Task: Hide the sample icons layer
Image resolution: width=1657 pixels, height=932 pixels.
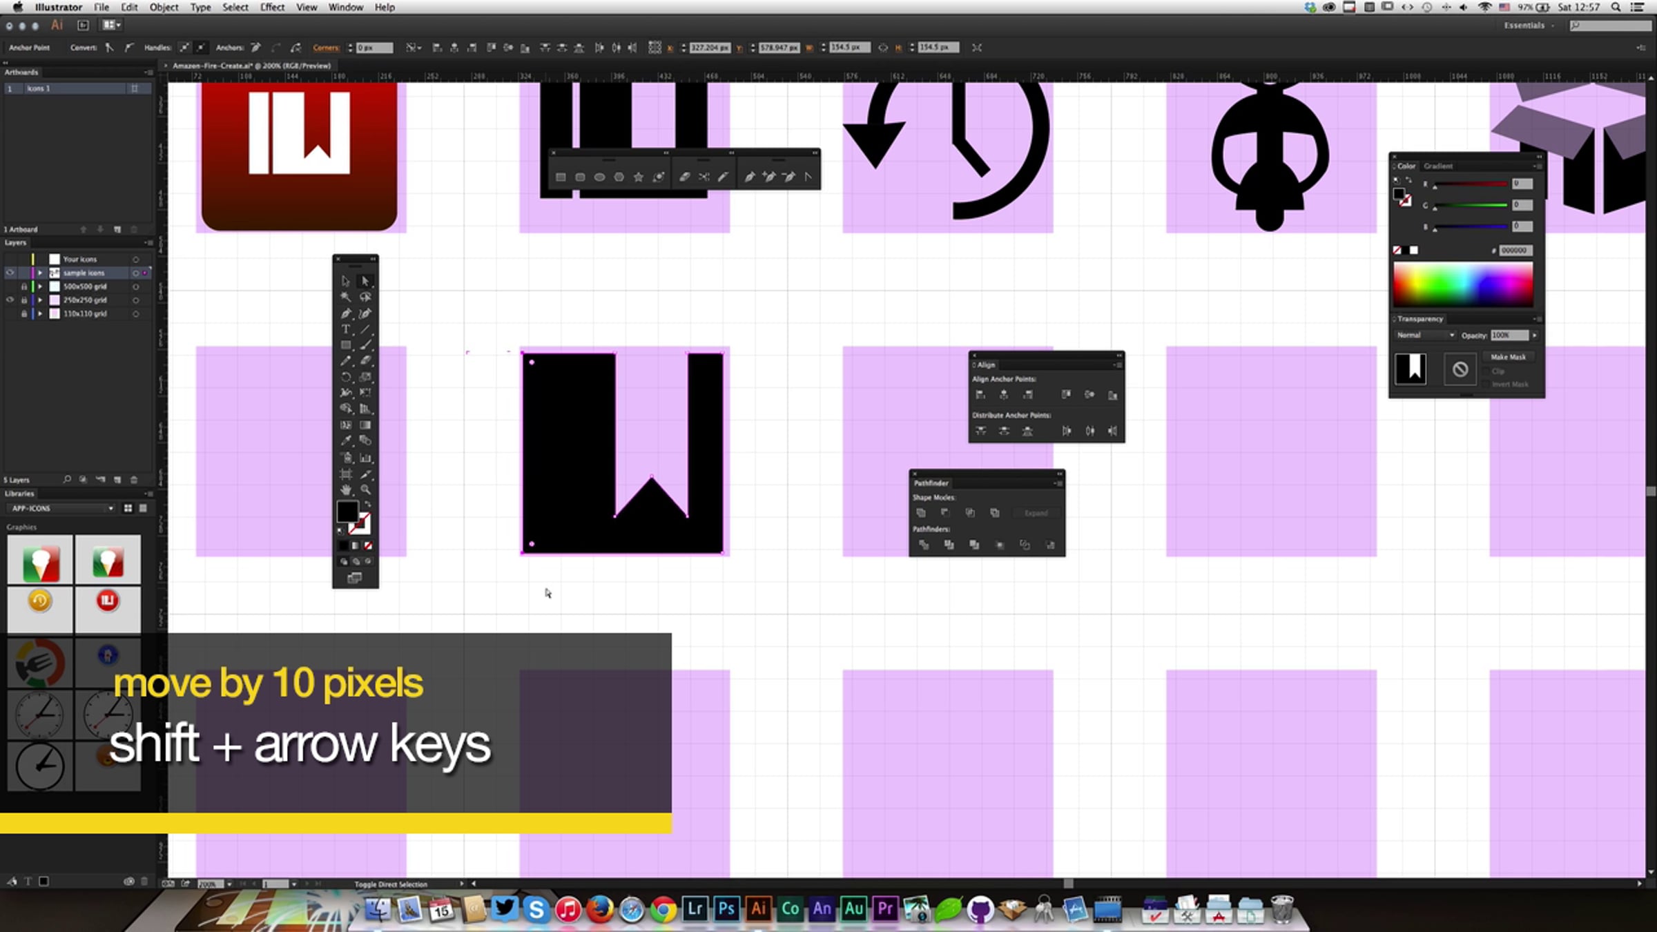Action: pos(10,273)
